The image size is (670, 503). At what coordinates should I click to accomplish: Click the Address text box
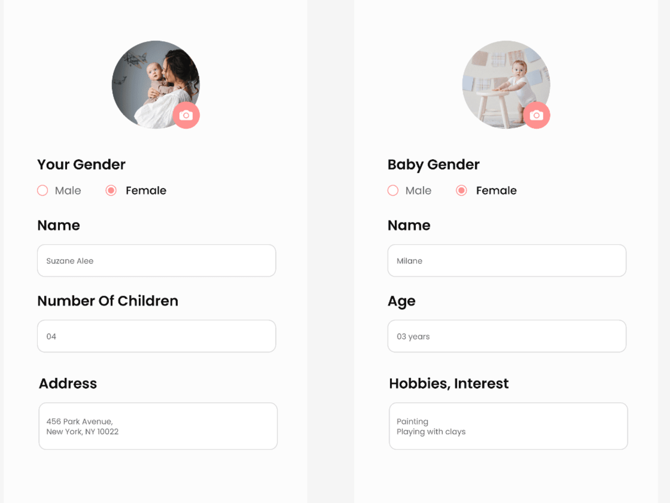[x=158, y=426]
